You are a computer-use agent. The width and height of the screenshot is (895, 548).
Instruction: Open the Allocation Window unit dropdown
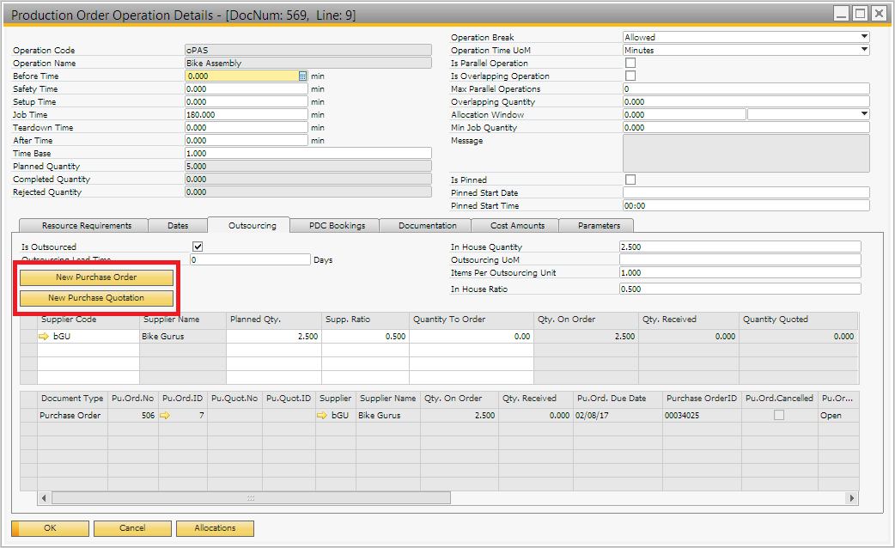click(x=863, y=115)
